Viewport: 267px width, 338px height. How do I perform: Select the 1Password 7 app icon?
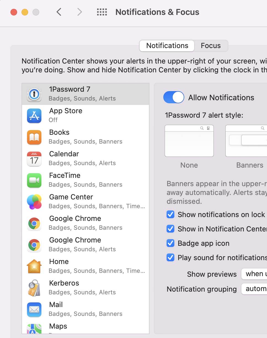click(x=34, y=94)
